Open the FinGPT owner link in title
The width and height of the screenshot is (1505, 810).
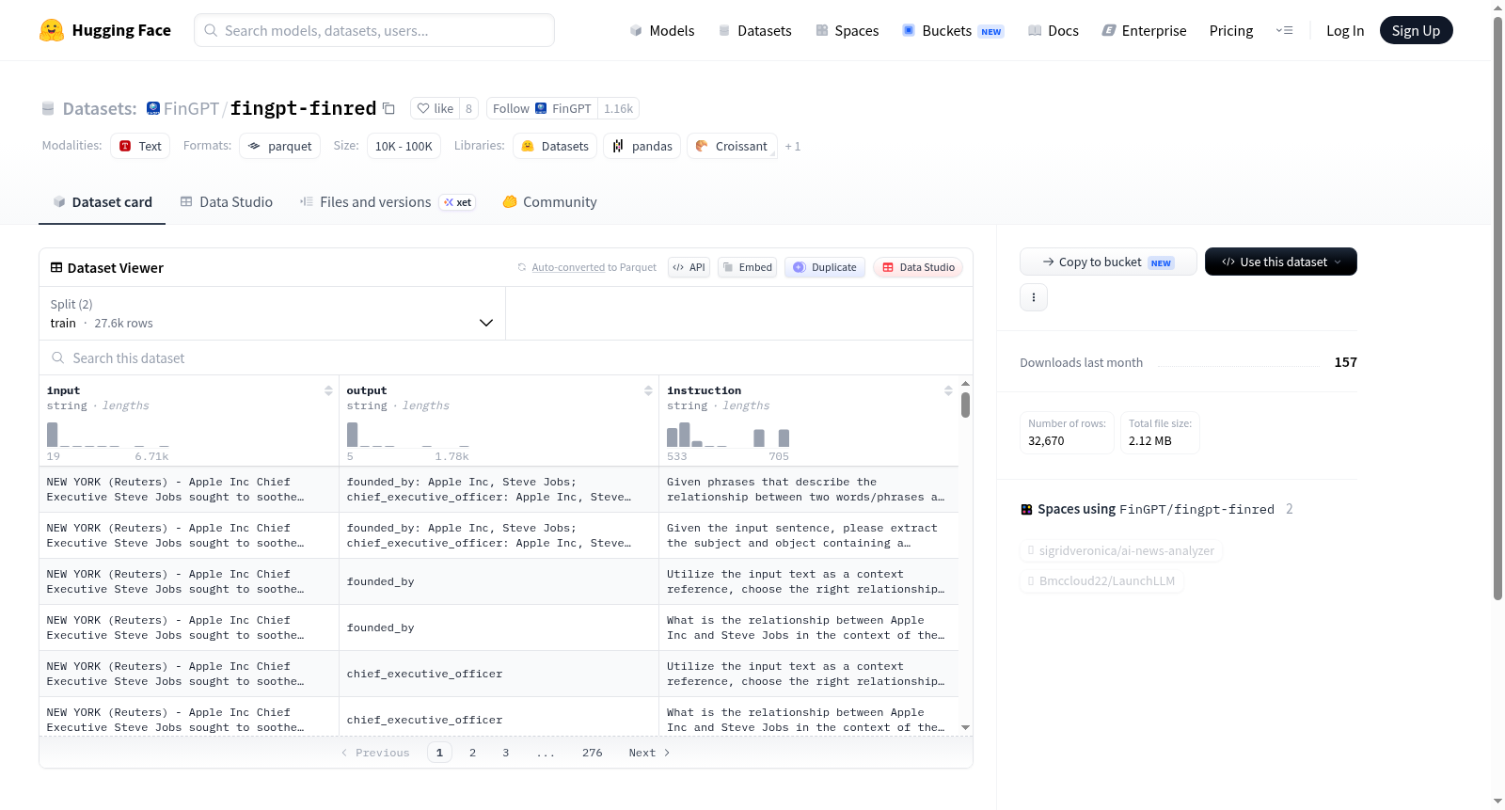pos(191,108)
